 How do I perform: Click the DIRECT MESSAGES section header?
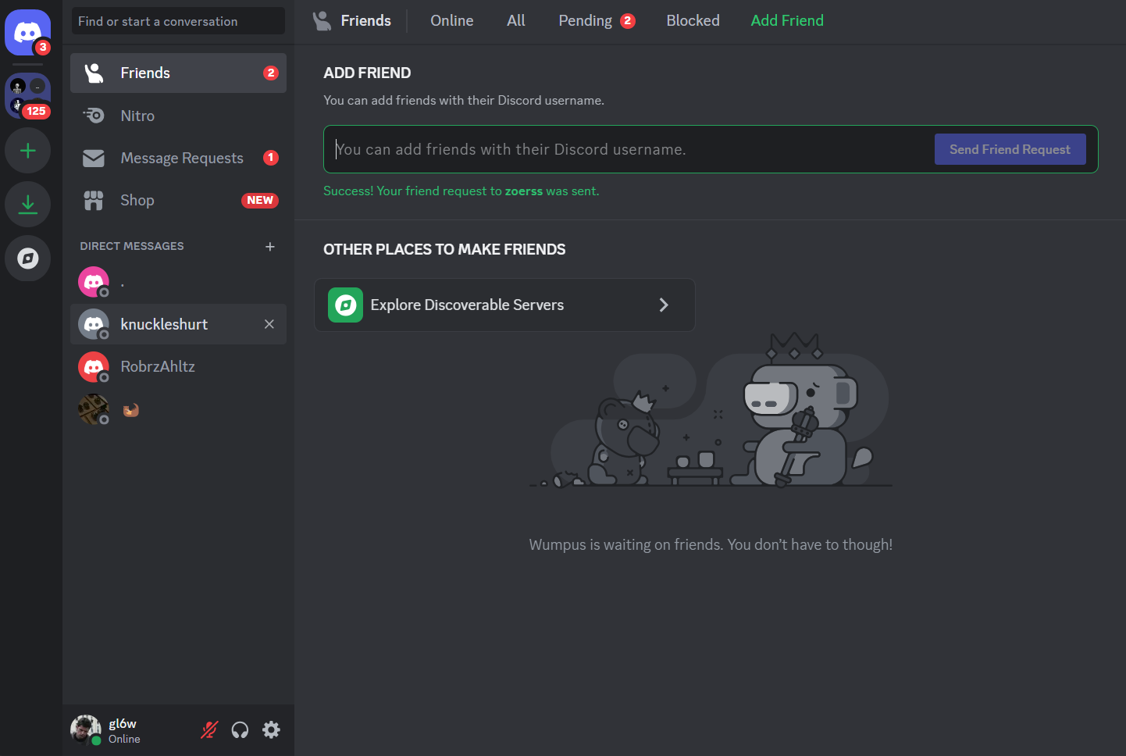[132, 246]
